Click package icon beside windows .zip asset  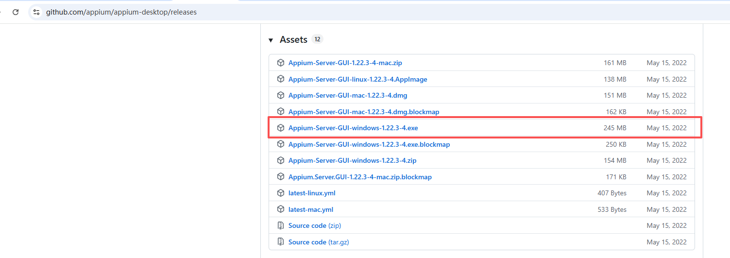pos(280,160)
